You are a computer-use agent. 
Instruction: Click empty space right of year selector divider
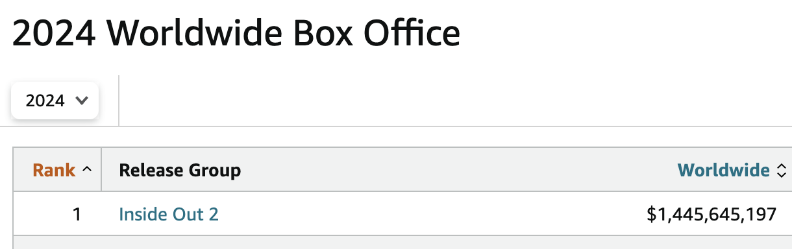coord(454,101)
